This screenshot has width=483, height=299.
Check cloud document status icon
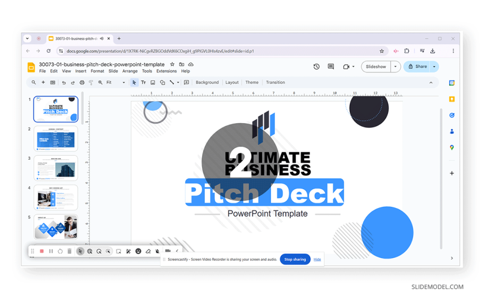(191, 64)
